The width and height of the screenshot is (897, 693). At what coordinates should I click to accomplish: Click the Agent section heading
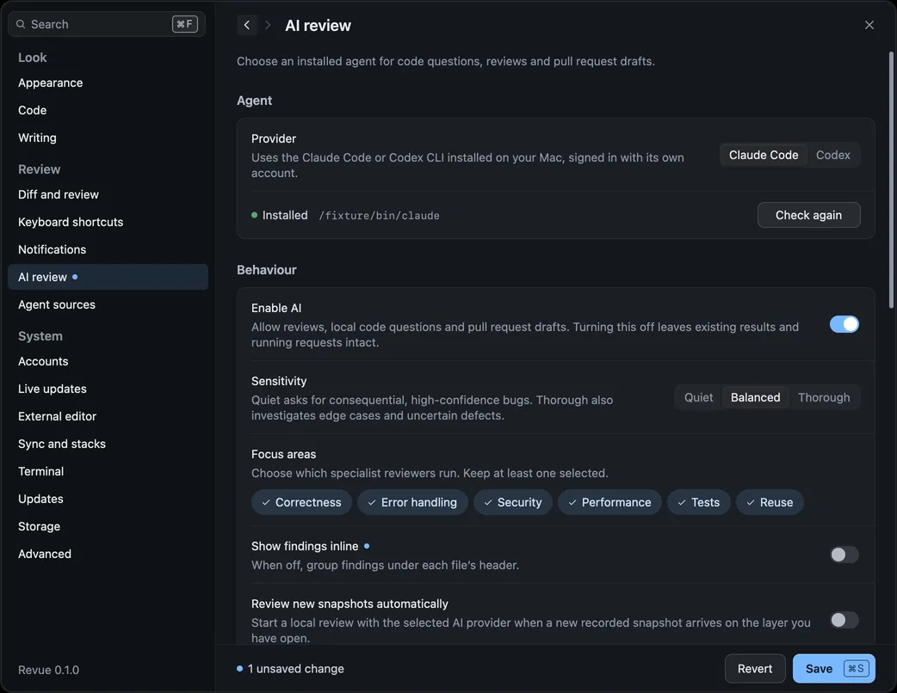click(254, 101)
